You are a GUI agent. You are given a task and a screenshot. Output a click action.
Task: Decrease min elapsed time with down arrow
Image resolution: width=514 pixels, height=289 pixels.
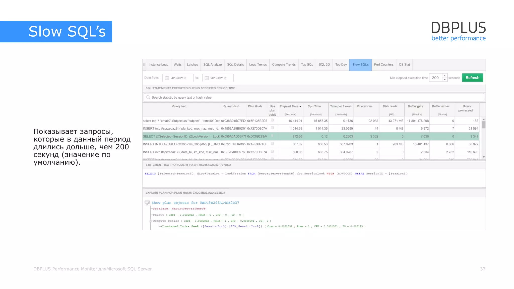444,80
